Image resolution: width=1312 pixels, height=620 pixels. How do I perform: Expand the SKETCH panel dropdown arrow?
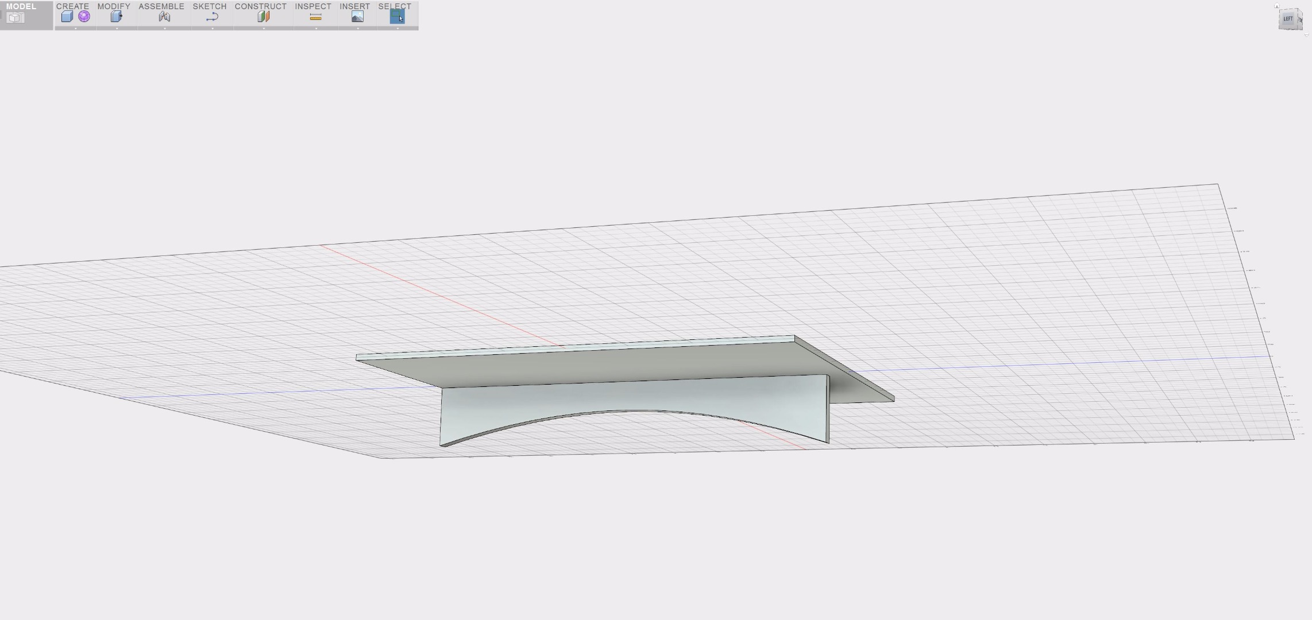point(213,28)
